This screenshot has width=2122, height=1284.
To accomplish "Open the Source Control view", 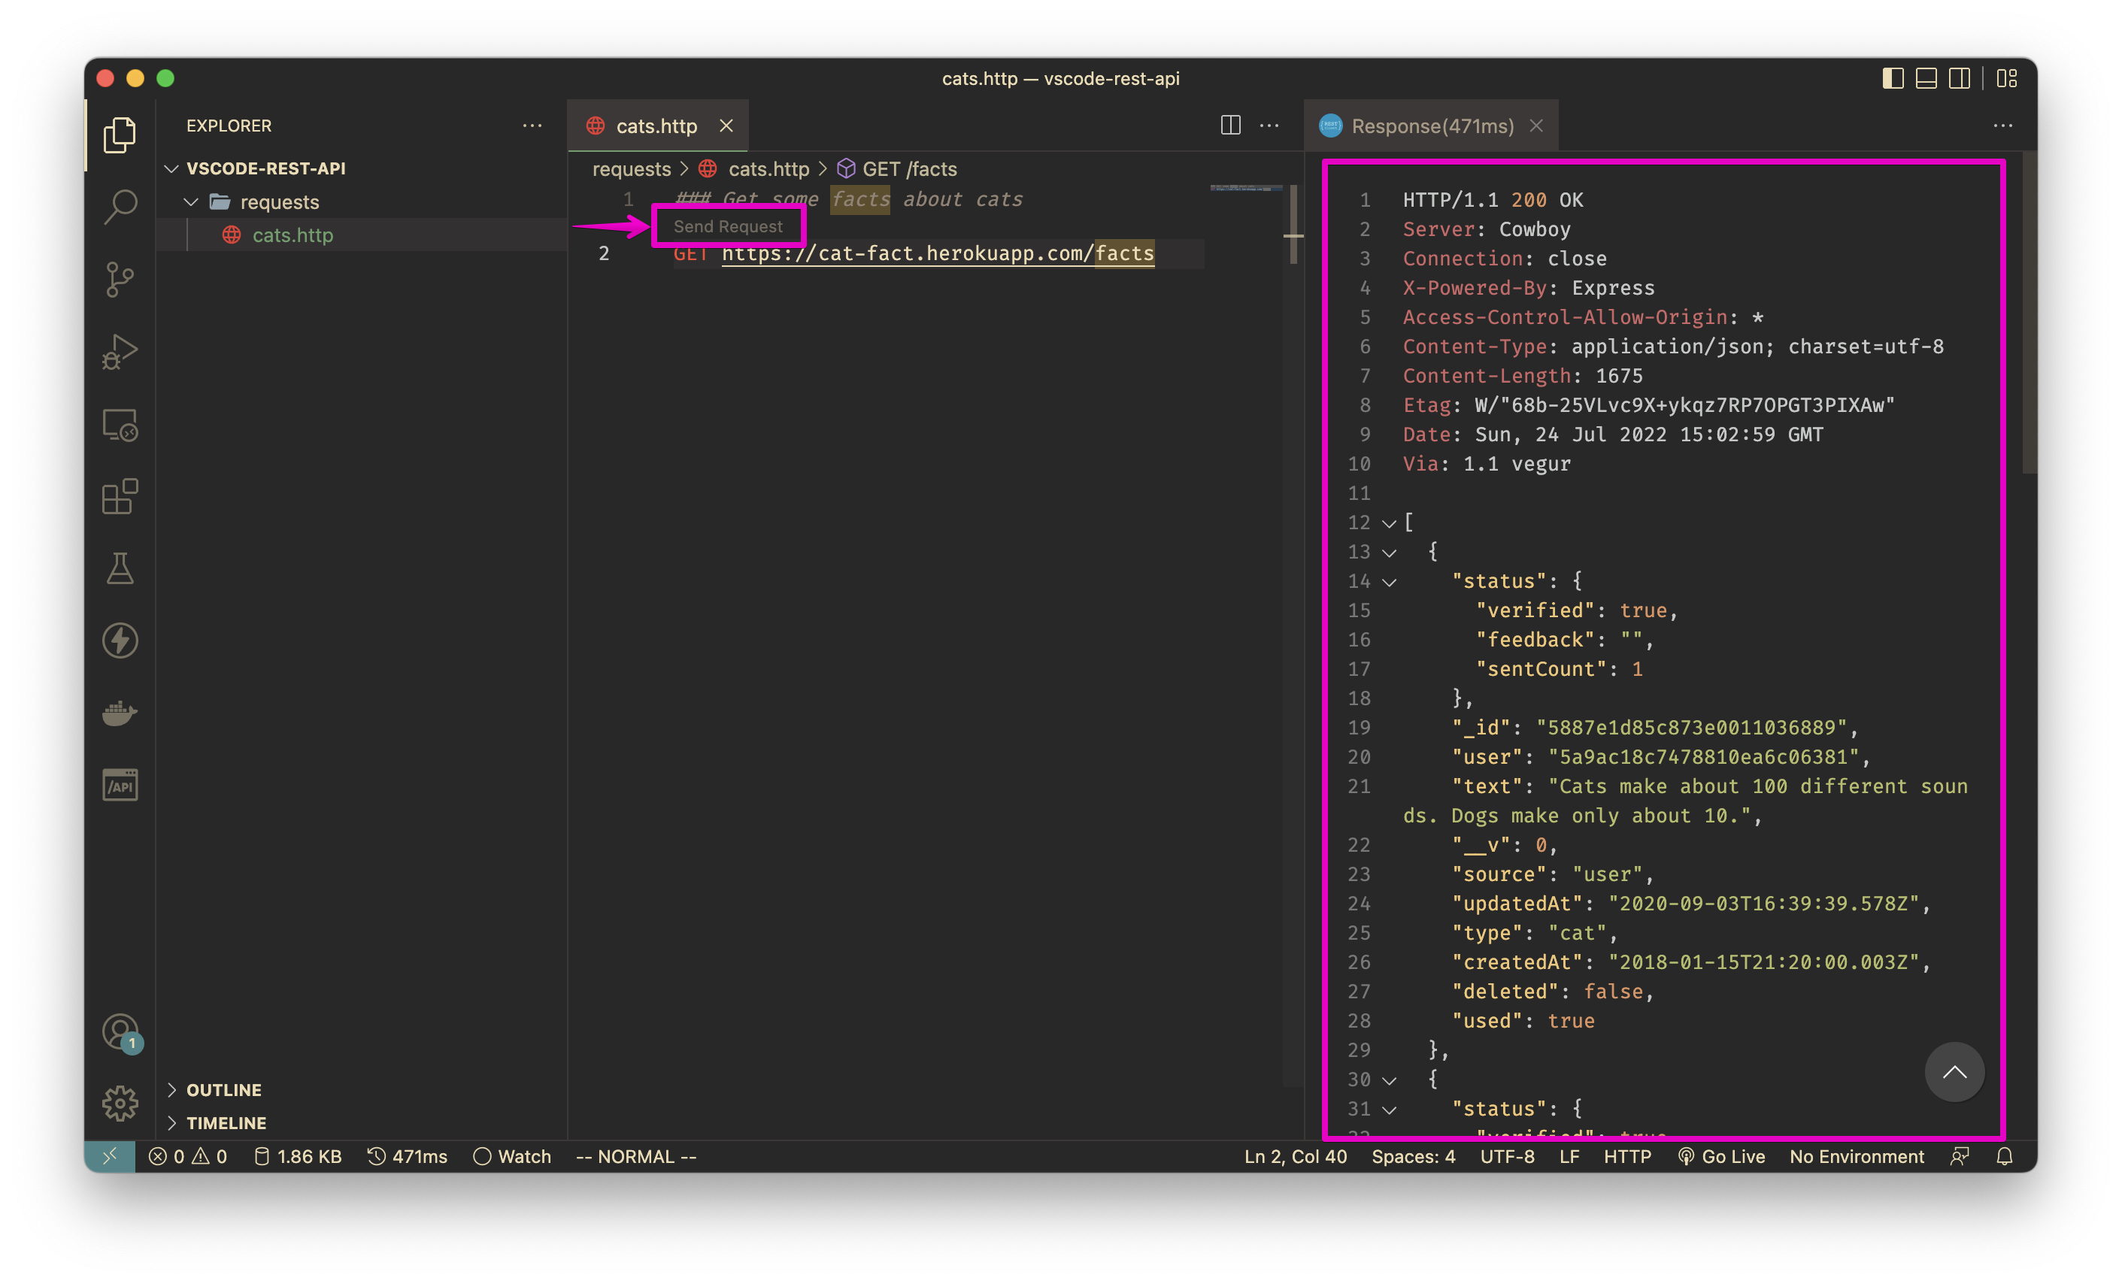I will click(120, 278).
